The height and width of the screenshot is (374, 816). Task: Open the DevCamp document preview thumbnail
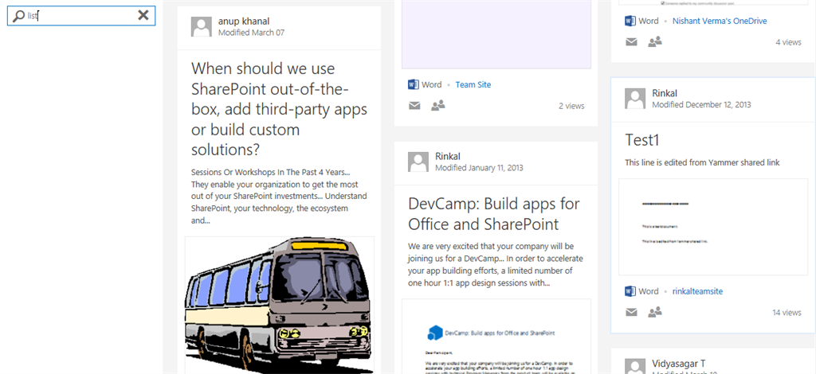496,336
